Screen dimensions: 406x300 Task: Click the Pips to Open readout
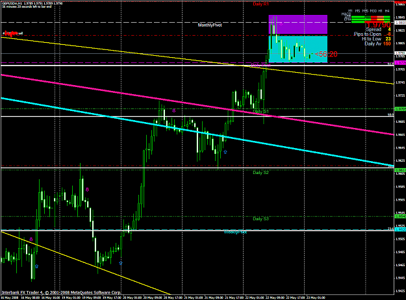tap(372, 34)
